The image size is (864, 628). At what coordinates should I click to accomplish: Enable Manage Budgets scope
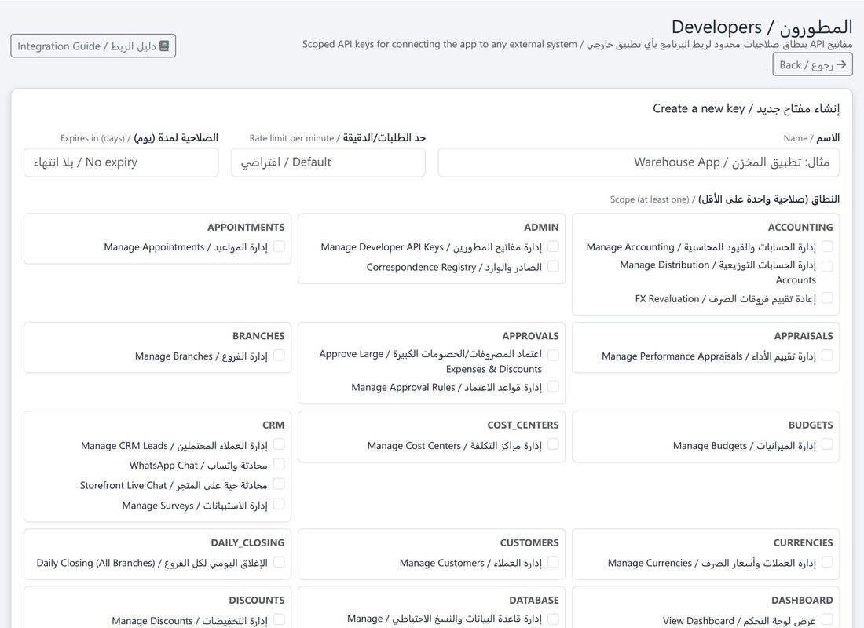pyautogui.click(x=827, y=444)
